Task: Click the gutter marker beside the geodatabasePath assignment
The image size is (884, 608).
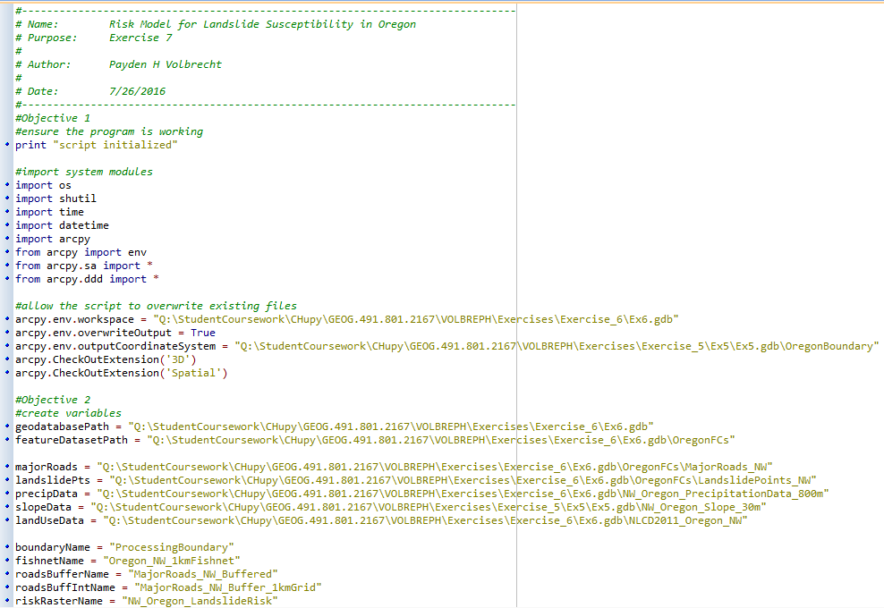Action: point(6,426)
